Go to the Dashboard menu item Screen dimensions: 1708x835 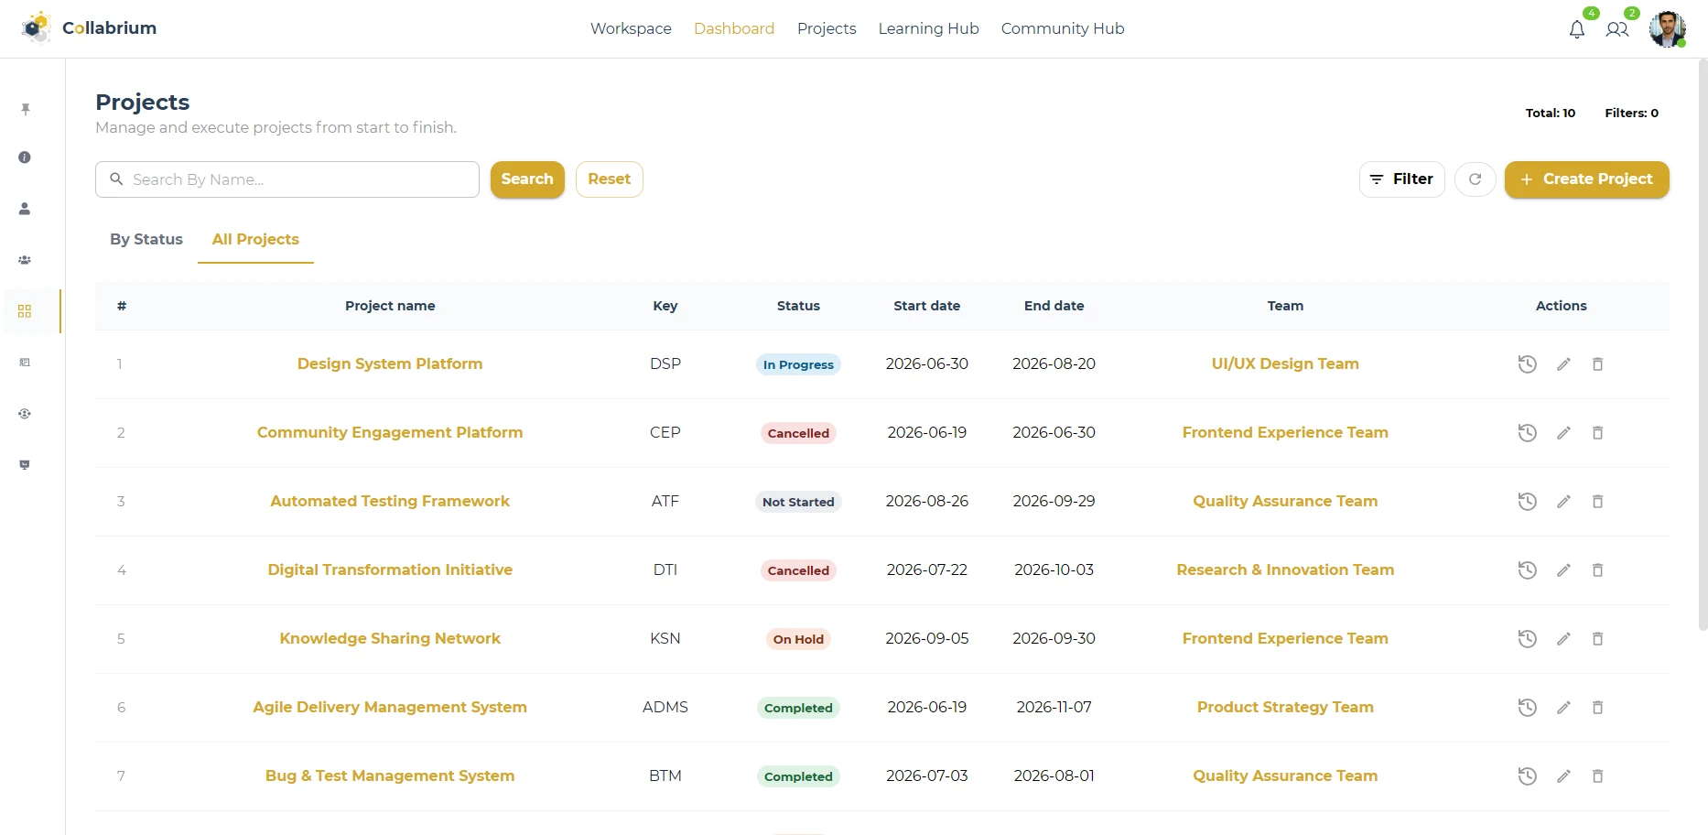coord(734,28)
